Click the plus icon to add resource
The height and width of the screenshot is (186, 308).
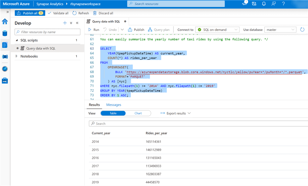click(65, 23)
